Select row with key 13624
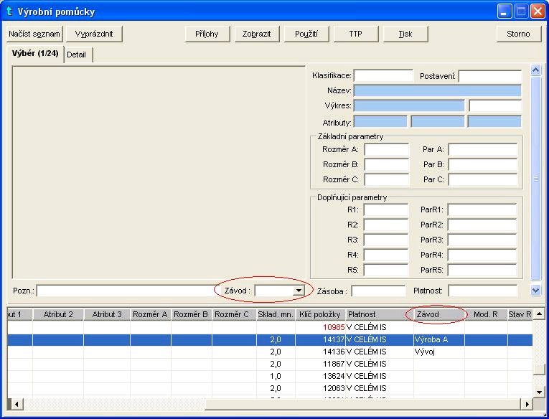Screen dimensions: 549x419 [270, 376]
